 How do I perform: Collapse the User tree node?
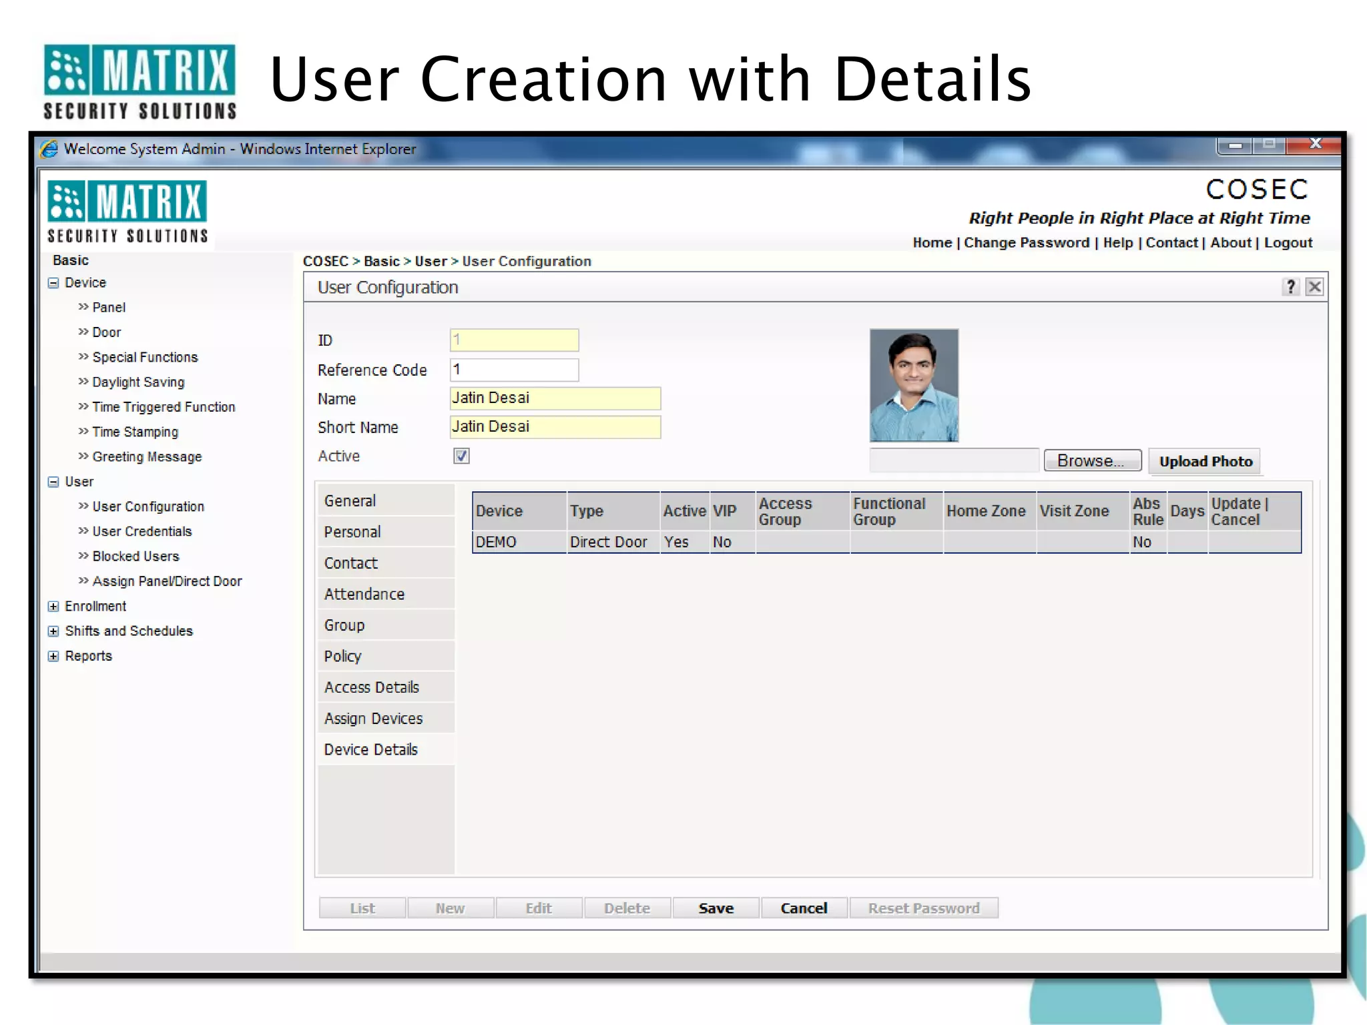pyautogui.click(x=53, y=482)
